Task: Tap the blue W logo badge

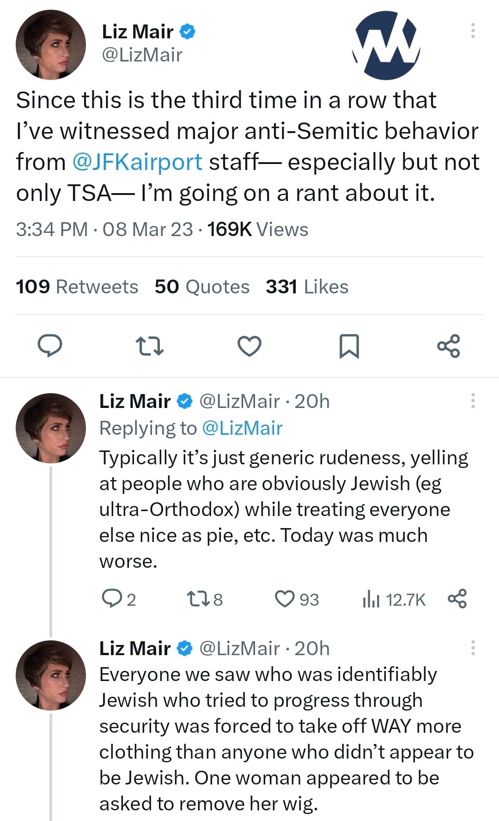Action: point(387,45)
